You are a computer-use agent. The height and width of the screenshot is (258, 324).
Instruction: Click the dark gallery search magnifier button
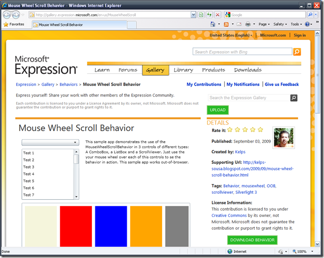click(x=294, y=98)
